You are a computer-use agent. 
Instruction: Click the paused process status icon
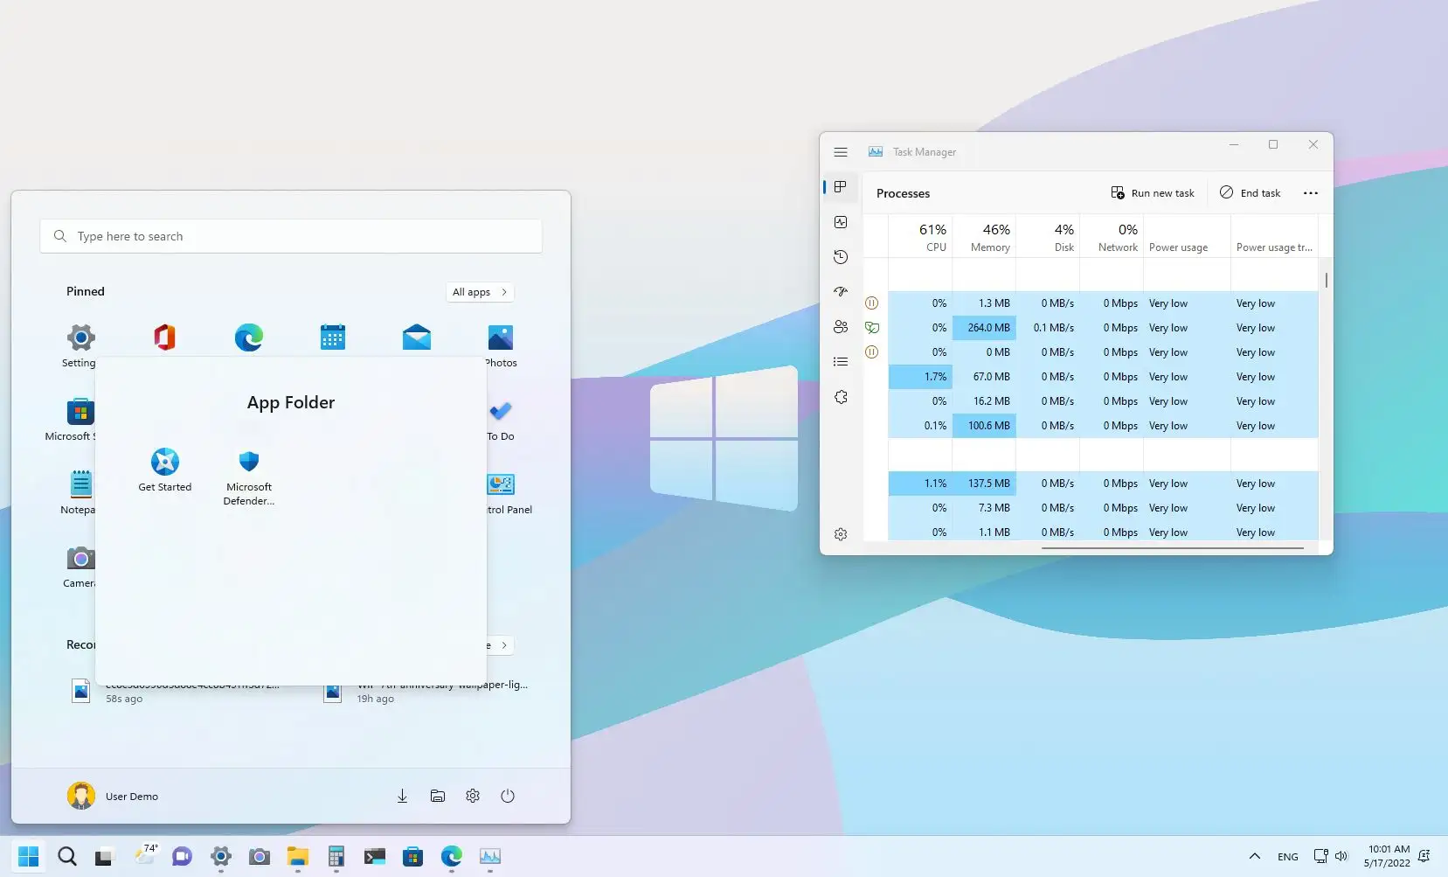873,303
